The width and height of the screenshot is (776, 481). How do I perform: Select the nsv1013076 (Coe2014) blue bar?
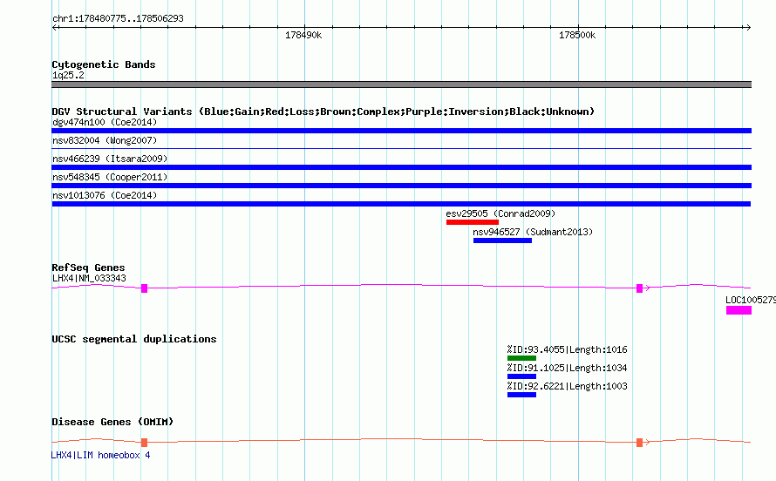401,204
